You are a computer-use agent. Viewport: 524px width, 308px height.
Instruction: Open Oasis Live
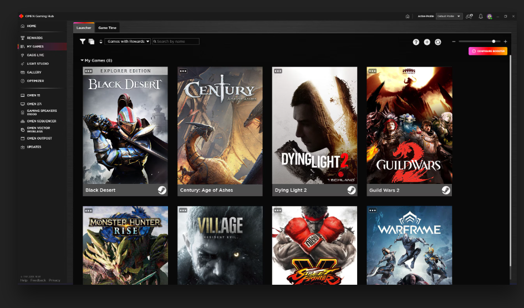[32, 55]
